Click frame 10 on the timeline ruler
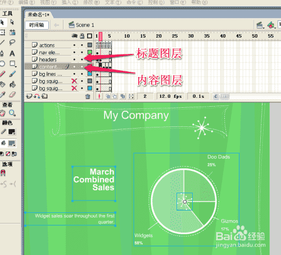Screen dimensions: 281x255 127,36
